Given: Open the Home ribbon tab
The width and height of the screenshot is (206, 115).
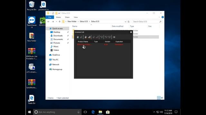Looking at the screenshot, I should pos(58,17).
